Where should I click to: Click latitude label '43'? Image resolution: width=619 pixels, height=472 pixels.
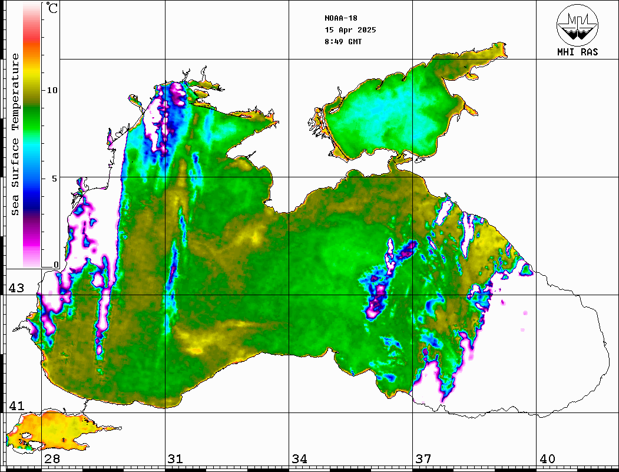16,288
